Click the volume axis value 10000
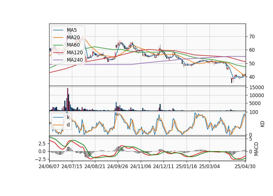Screen dimensions: 273x196 point(257,95)
